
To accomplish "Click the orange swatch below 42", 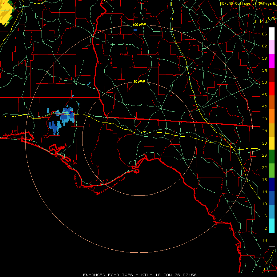I will pos(272,116).
